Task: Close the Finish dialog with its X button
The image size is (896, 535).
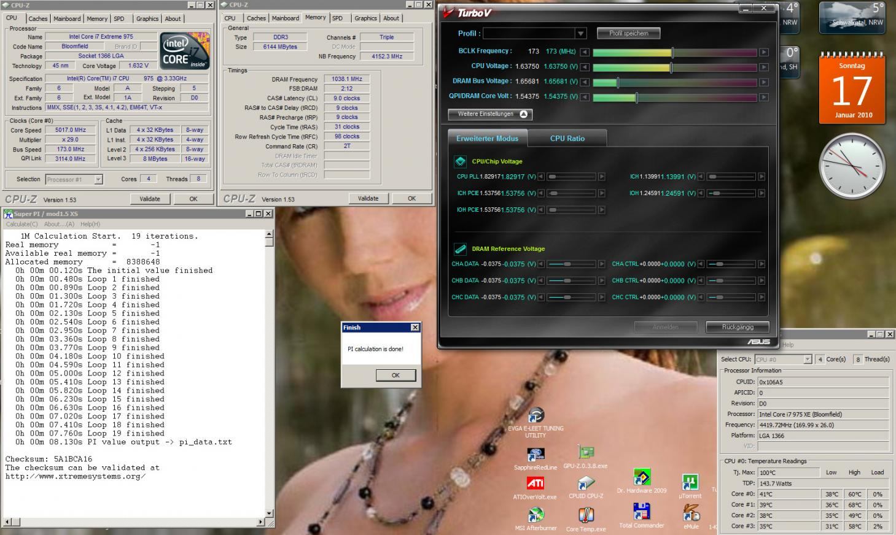Action: pyautogui.click(x=415, y=328)
